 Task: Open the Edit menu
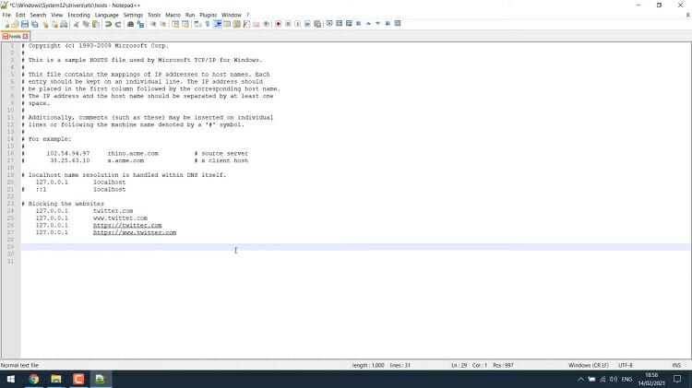(x=20, y=15)
